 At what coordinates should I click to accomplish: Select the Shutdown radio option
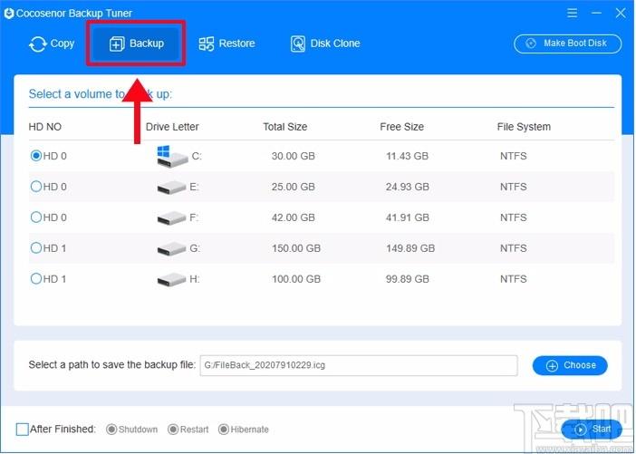point(111,430)
